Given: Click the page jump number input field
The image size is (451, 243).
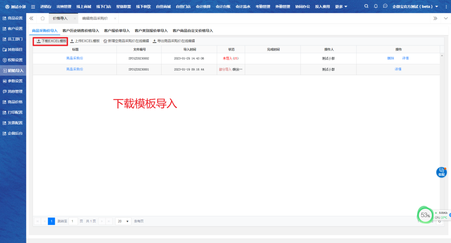Looking at the screenshot, I should pyautogui.click(x=73, y=221).
